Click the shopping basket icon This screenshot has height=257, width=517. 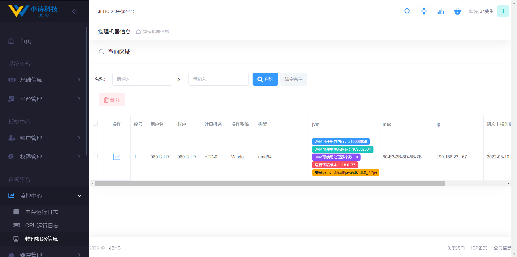click(457, 11)
